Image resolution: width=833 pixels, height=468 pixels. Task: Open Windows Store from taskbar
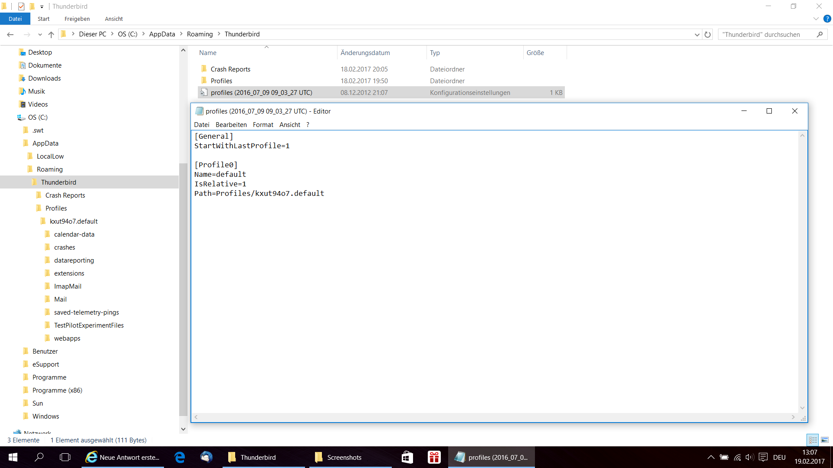(x=407, y=457)
